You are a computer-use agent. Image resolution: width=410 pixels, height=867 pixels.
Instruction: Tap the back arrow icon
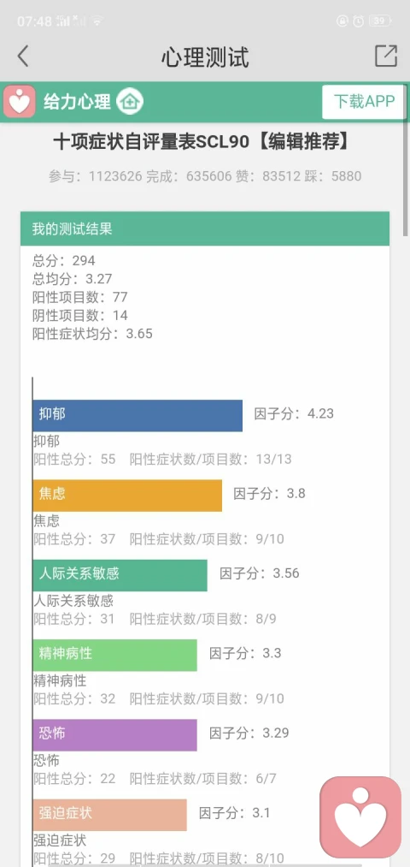22,56
